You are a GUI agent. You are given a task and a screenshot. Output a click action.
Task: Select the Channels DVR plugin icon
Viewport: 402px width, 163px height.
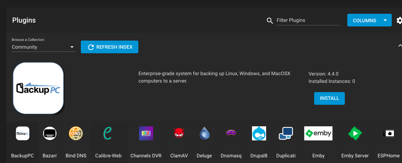pyautogui.click(x=146, y=133)
